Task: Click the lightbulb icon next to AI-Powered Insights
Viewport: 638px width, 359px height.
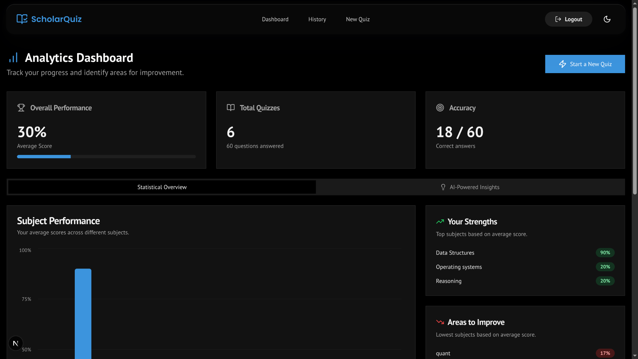Action: click(443, 187)
